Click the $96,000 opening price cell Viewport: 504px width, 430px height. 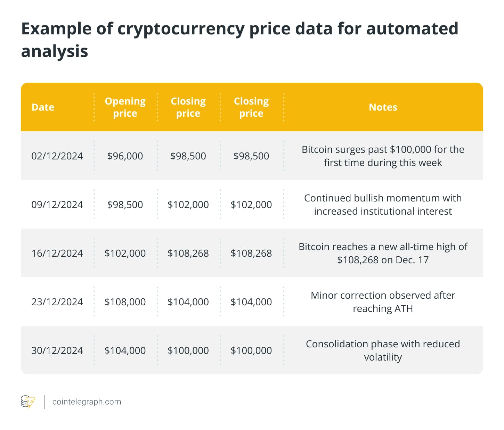click(x=125, y=156)
